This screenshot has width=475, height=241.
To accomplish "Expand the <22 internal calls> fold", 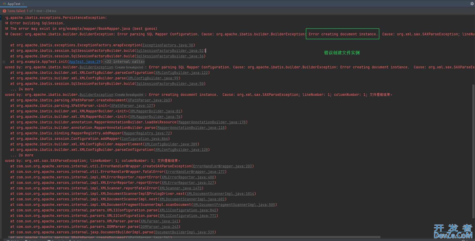I will pos(125,62).
